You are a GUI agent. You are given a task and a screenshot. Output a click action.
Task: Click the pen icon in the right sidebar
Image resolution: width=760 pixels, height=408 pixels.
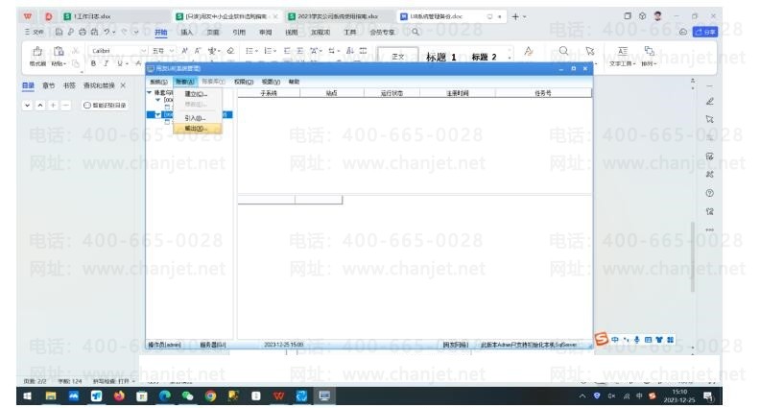tap(709, 102)
